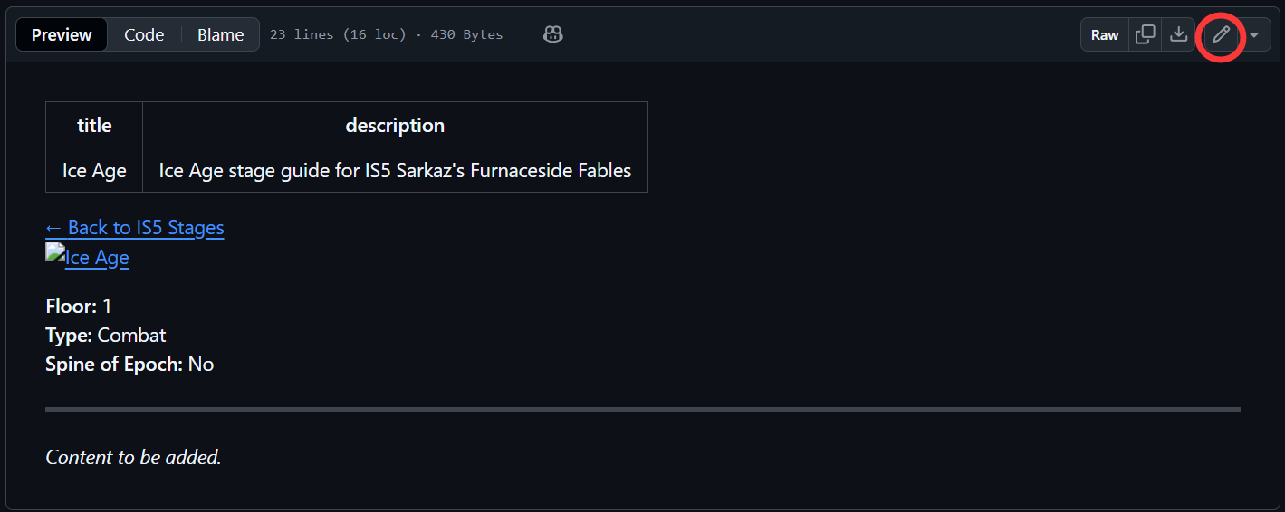The width and height of the screenshot is (1285, 512).
Task: Switch to the Code tab
Action: pos(144,34)
